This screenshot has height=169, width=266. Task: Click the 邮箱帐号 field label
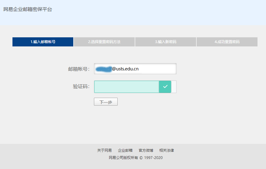click(79, 69)
